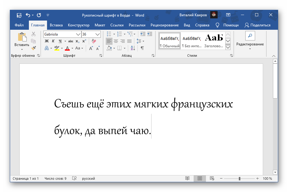Image resolution: width=288 pixels, height=192 pixels.
Task: Repeat the last action
Action: [39, 15]
